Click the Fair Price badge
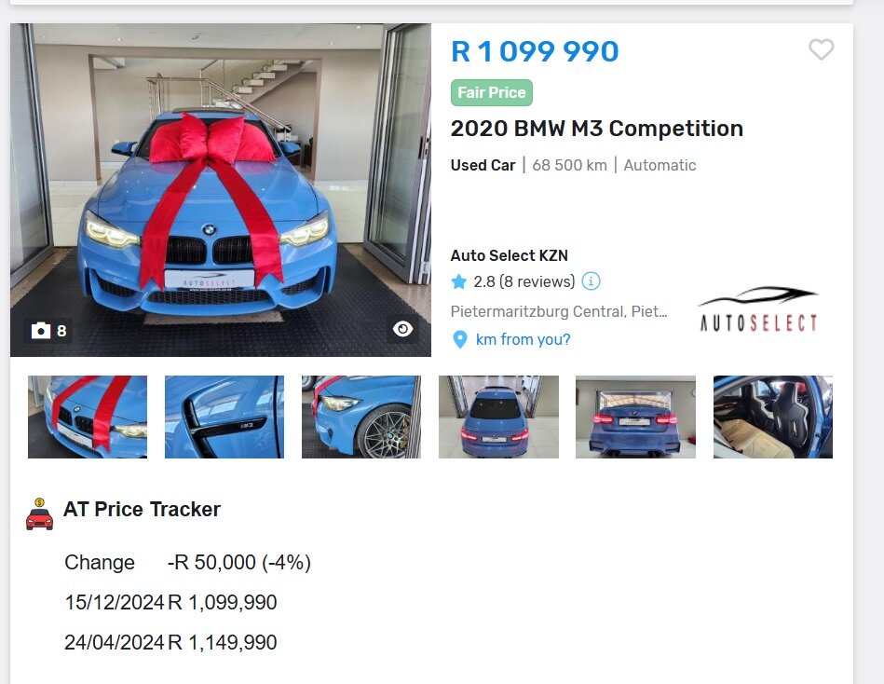The height and width of the screenshot is (684, 884). point(492,92)
